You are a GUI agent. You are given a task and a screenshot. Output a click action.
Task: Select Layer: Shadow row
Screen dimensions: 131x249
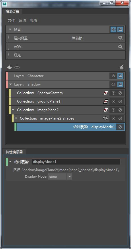[65, 84]
